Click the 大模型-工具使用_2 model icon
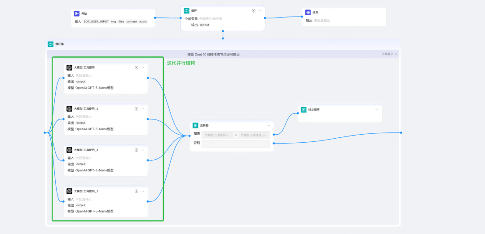This screenshot has width=485, height=234. [x=70, y=109]
